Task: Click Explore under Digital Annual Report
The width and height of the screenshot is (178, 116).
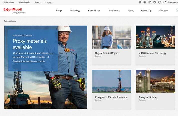Action: [99, 56]
